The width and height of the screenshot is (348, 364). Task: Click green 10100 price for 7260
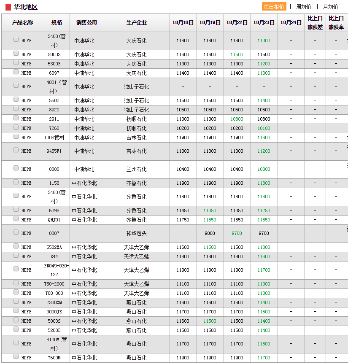(264, 128)
